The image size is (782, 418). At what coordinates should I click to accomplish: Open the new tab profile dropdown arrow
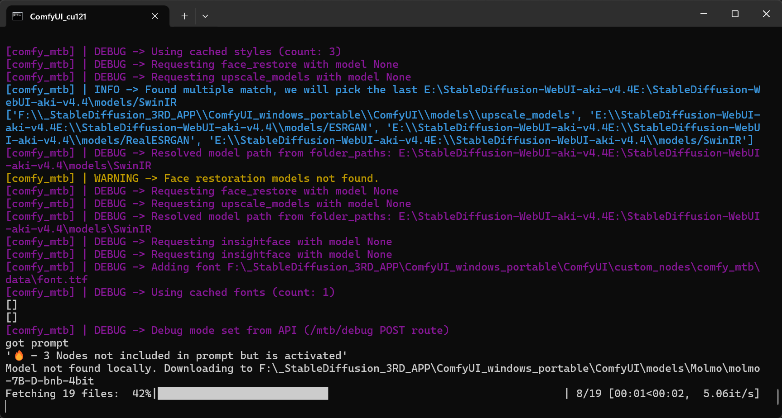(205, 16)
